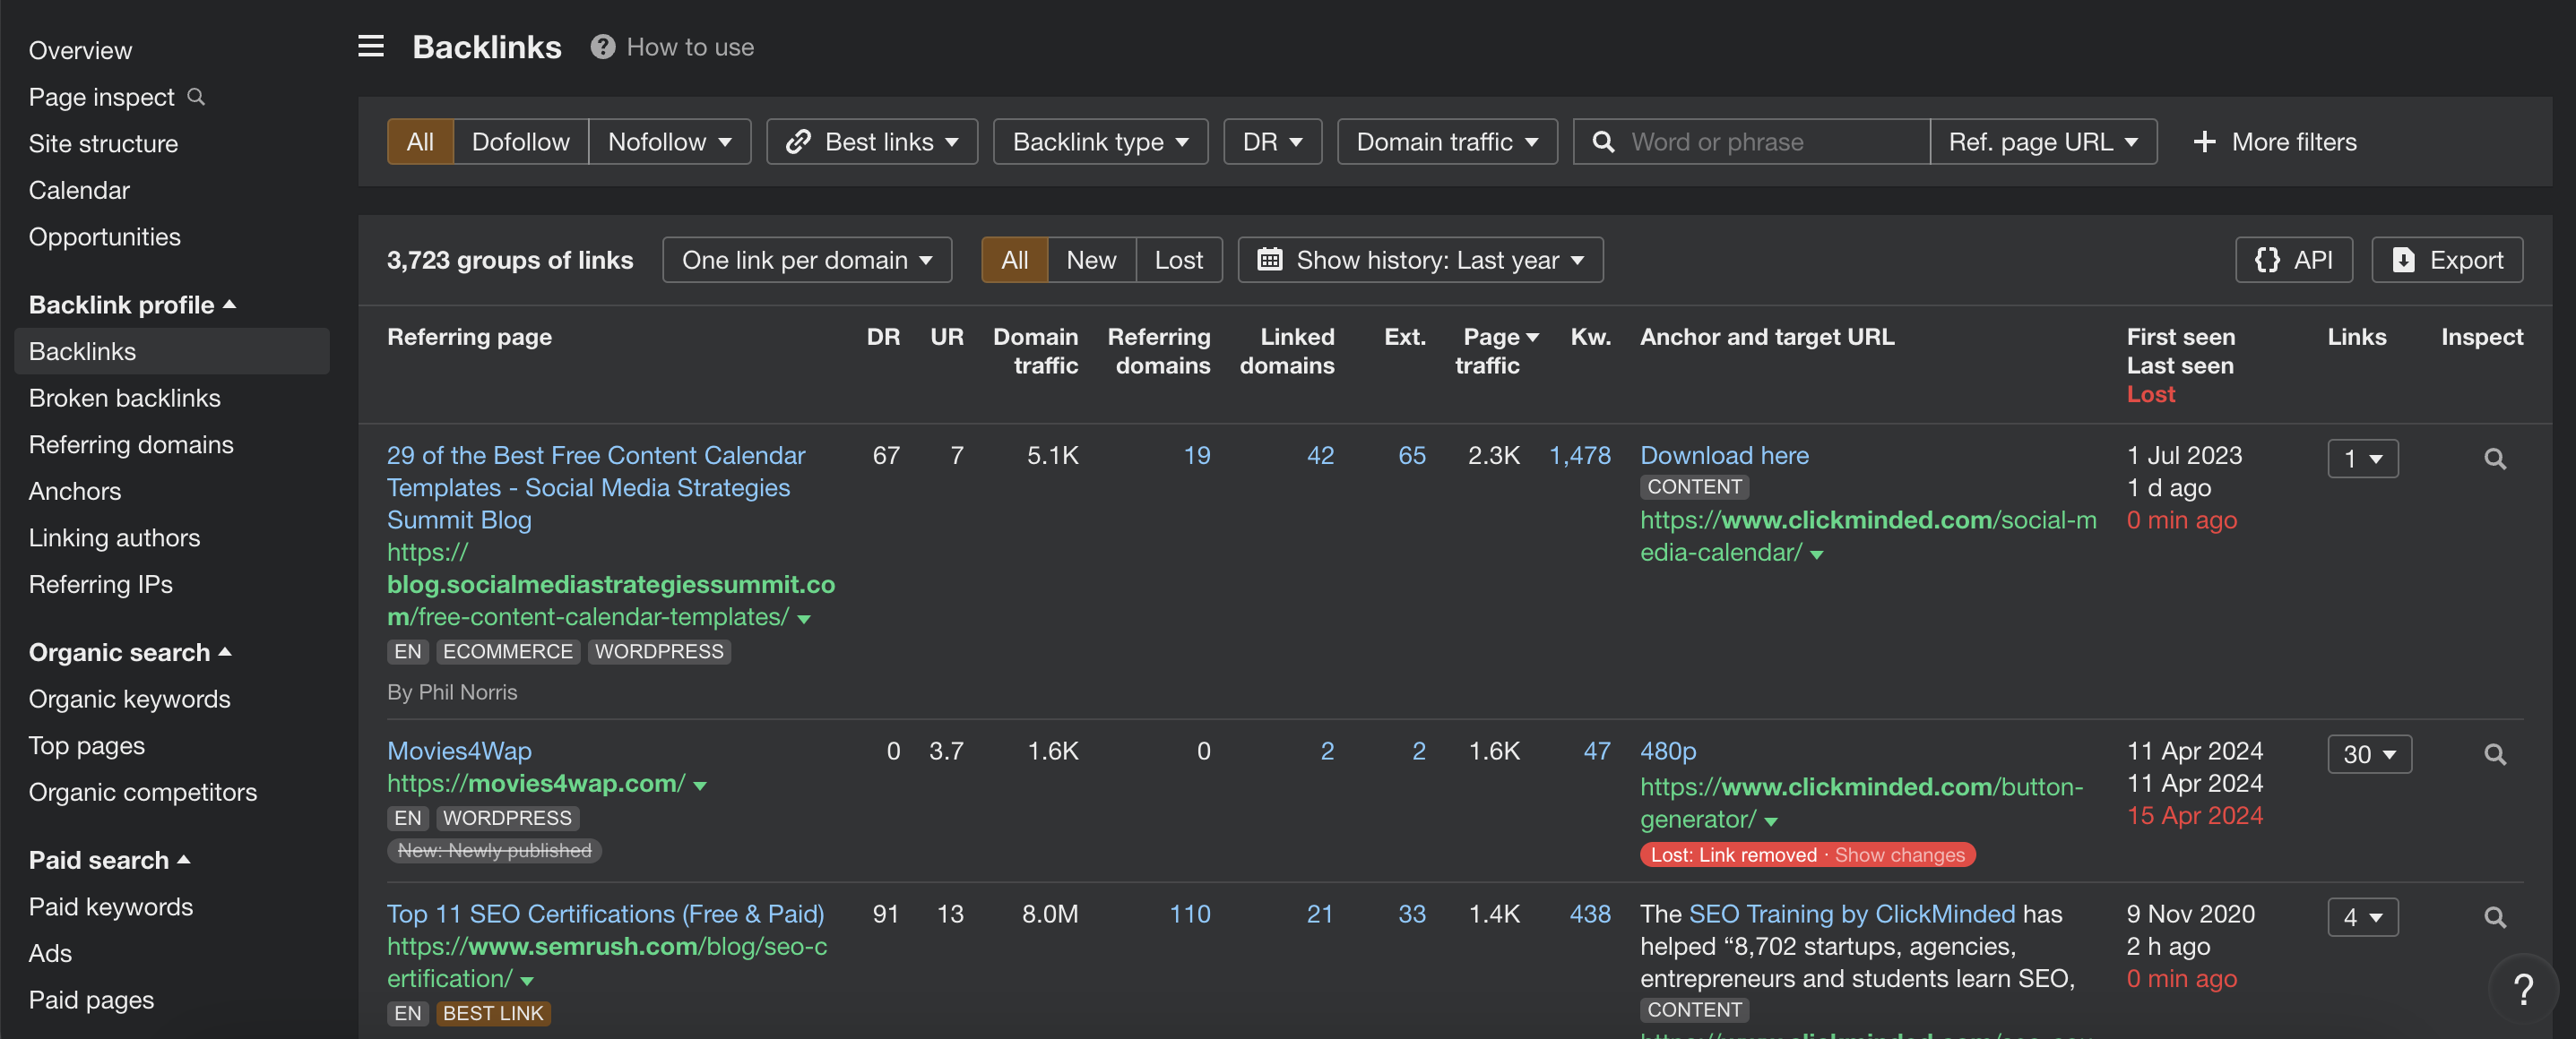The image size is (2576, 1039).
Task: Click the Export button
Action: [x=2447, y=260]
